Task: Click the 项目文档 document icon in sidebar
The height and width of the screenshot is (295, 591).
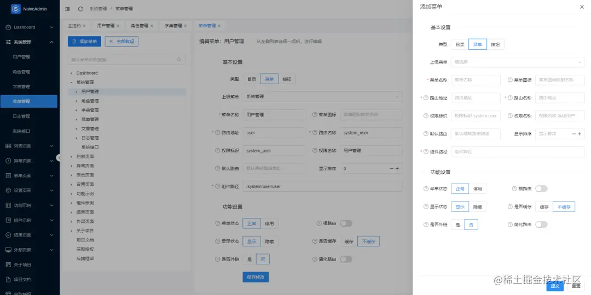Action: click(x=8, y=280)
